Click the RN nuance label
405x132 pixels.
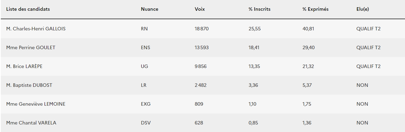pyautogui.click(x=144, y=29)
